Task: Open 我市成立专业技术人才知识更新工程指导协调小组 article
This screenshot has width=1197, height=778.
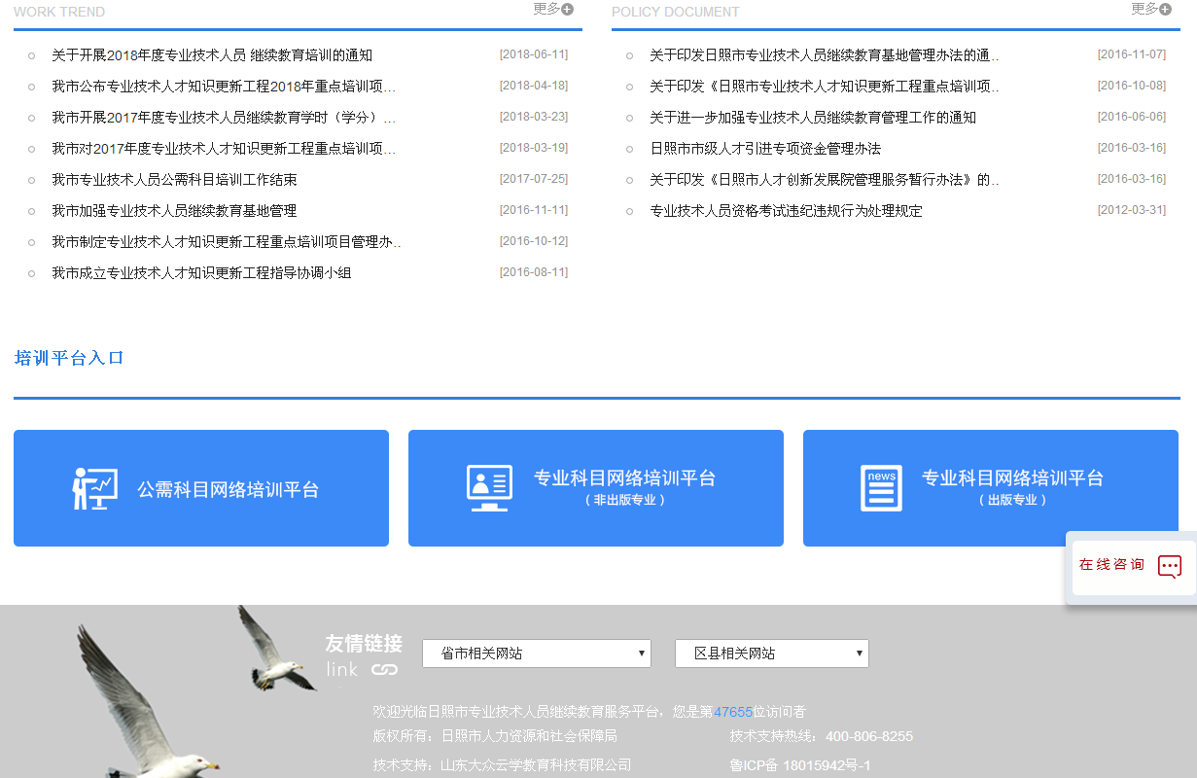Action: 201,273
